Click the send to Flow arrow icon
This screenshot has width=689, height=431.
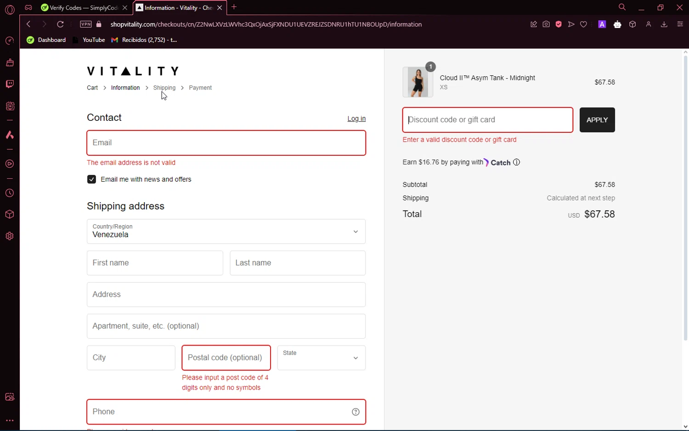571,24
